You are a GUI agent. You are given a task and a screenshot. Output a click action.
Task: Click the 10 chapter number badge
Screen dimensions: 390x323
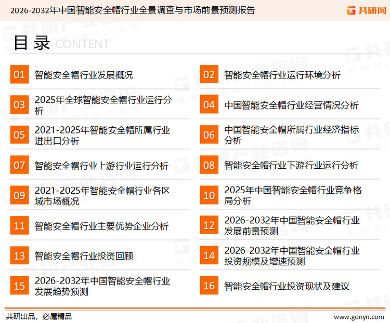coord(209,195)
